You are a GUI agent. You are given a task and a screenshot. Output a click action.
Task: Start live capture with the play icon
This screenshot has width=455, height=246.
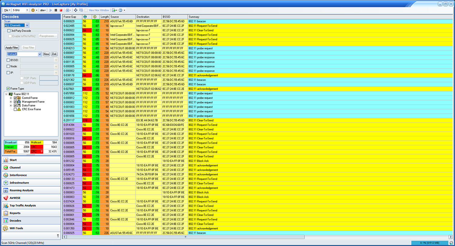pos(51,10)
